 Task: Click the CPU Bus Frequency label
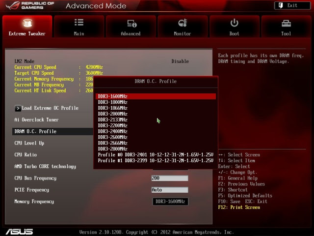(35, 178)
